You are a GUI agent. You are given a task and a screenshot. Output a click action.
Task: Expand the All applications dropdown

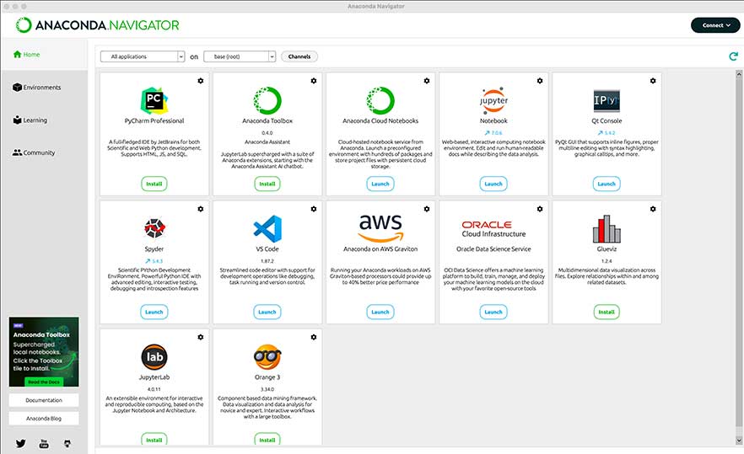142,56
